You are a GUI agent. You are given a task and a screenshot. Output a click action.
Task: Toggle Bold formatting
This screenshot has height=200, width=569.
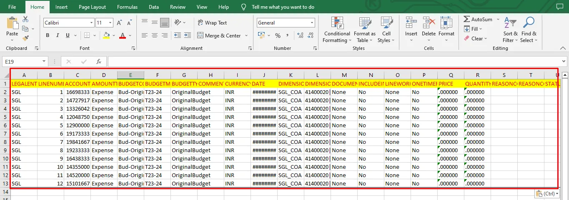coord(47,36)
